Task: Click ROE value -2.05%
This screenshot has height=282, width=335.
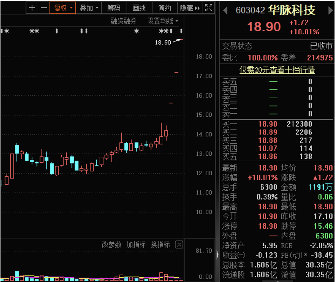Action: tap(321, 245)
